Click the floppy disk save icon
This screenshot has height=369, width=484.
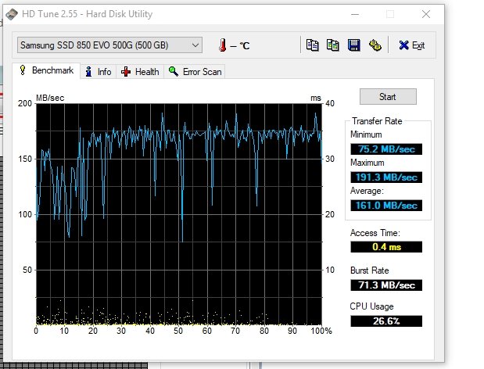point(353,45)
